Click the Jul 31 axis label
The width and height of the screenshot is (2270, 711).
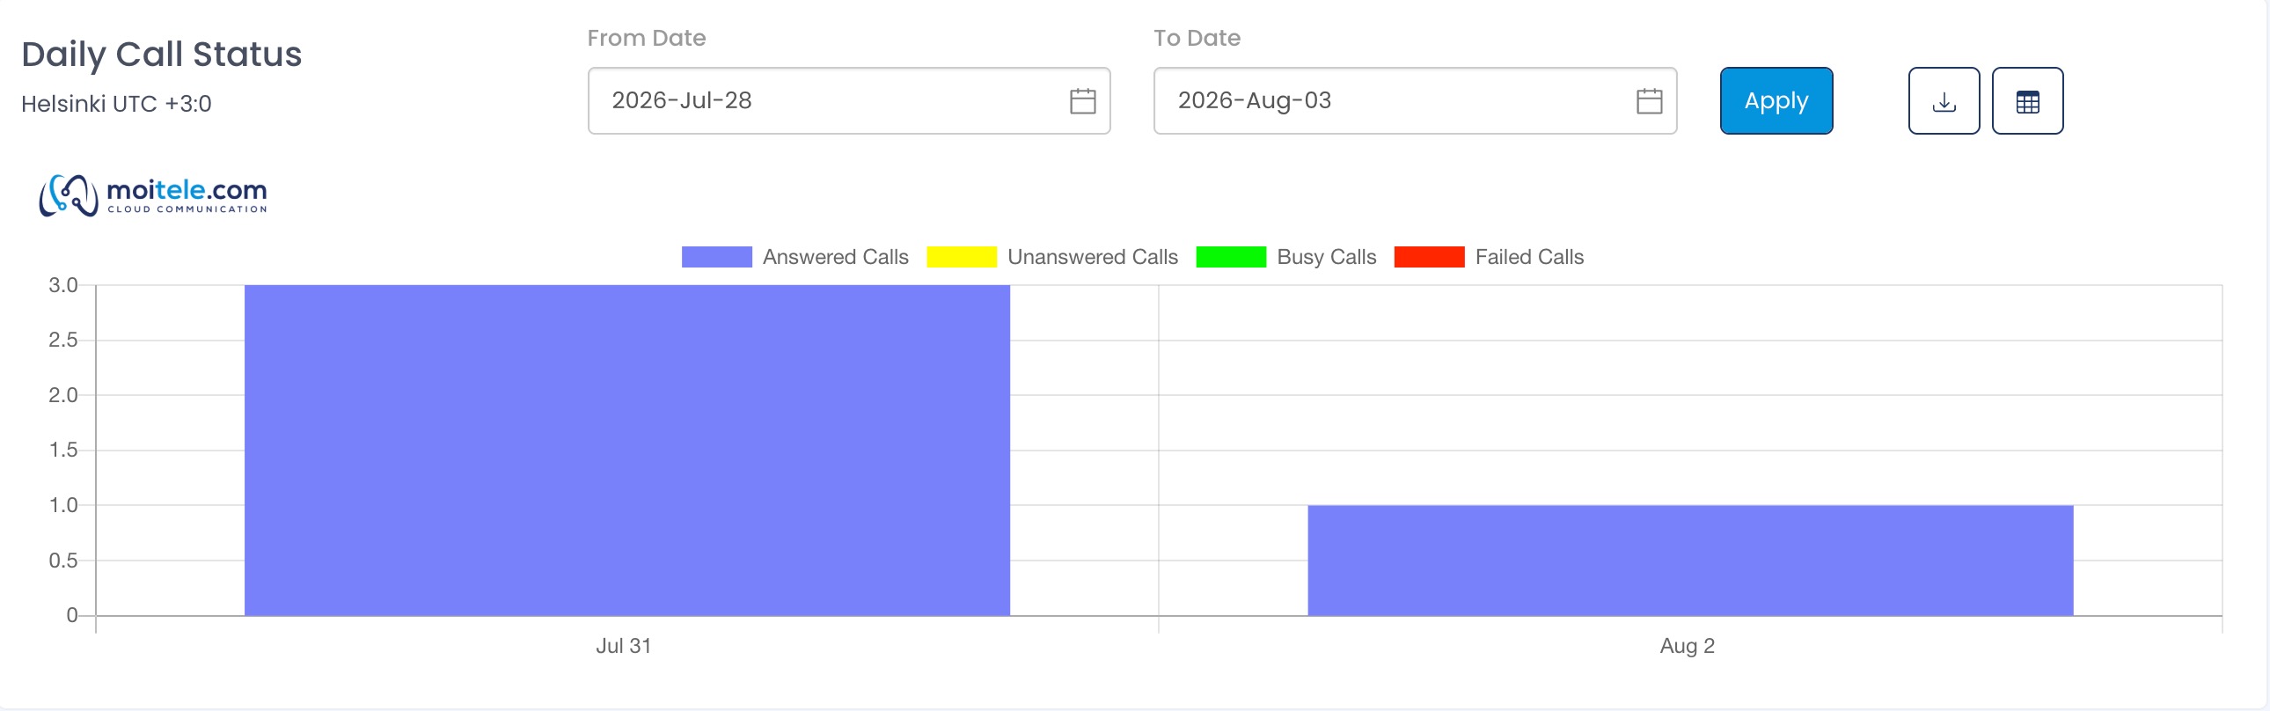pos(623,646)
